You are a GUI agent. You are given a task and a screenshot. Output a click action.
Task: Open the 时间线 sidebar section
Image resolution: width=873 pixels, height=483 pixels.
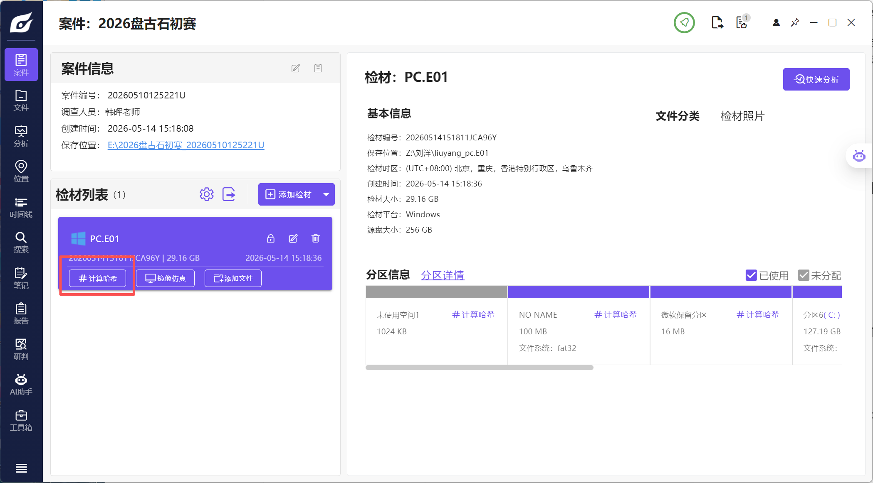point(21,207)
